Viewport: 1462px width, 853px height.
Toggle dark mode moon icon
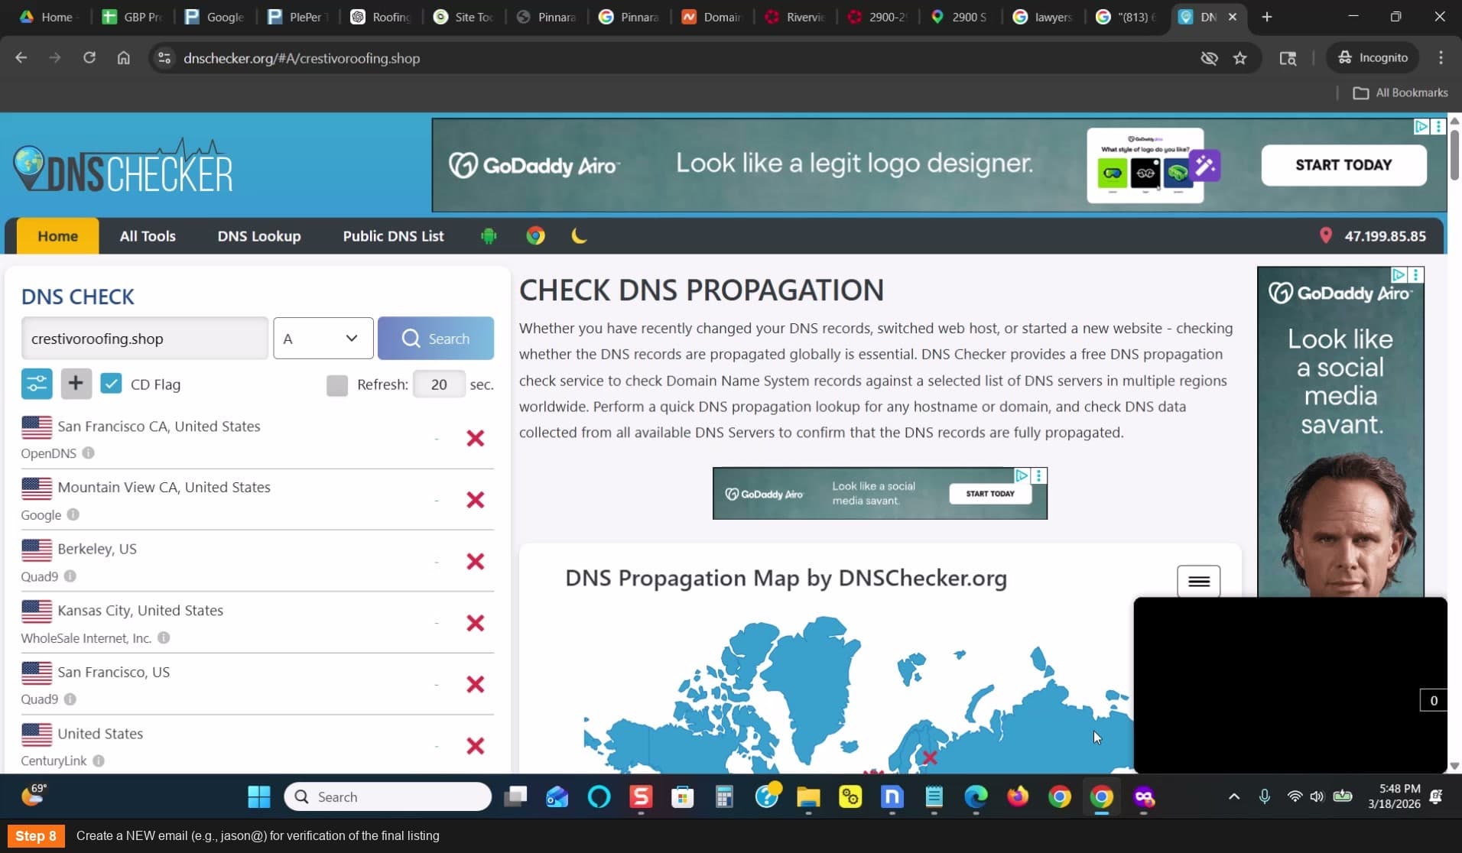click(579, 235)
